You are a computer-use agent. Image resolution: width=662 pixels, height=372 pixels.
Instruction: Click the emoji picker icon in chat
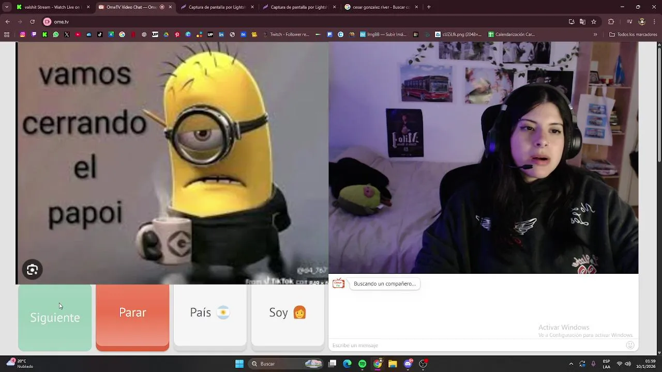[x=630, y=345]
